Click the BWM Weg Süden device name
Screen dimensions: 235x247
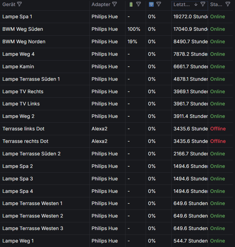click(22, 29)
